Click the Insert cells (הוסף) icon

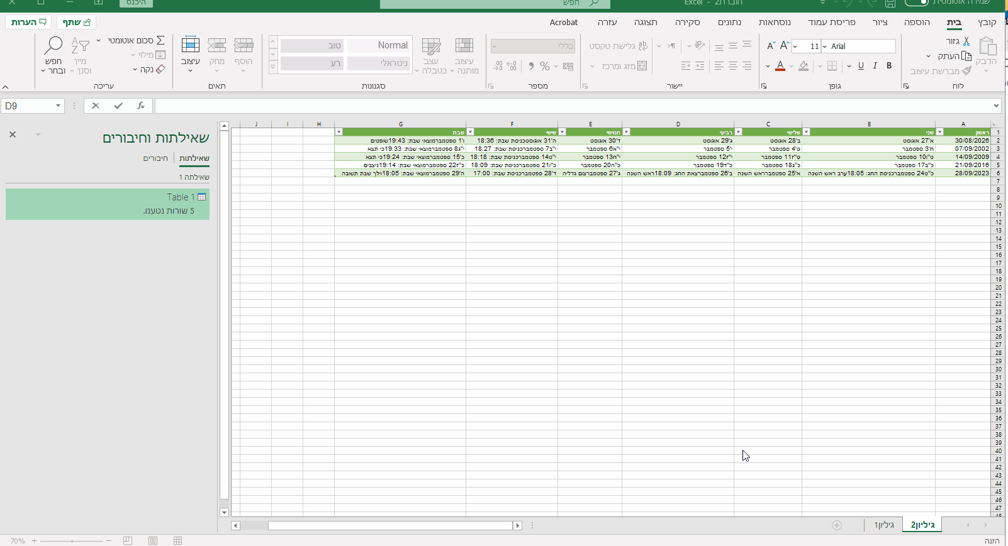tap(244, 46)
